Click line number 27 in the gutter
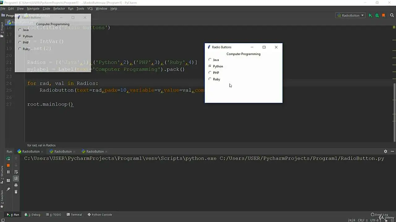396x222 pixels. (x=9, y=104)
